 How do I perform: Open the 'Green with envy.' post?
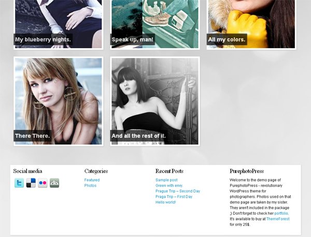pyautogui.click(x=169, y=186)
